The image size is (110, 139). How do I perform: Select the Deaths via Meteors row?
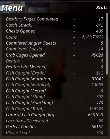[55, 67]
